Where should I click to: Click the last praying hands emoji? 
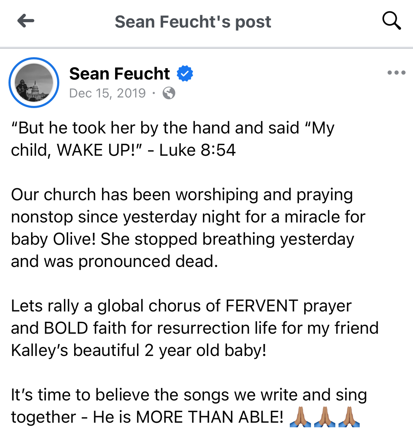[x=349, y=417]
